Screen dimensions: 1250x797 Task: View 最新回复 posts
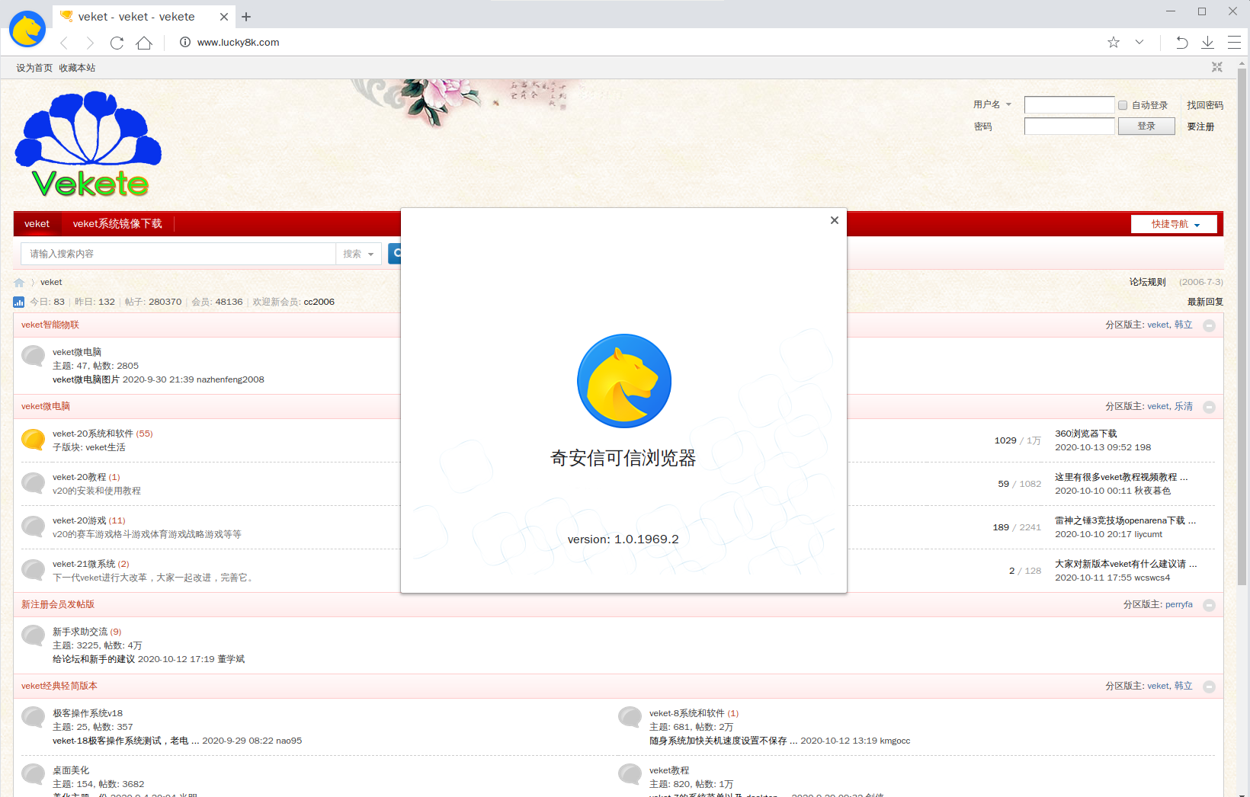tap(1205, 302)
